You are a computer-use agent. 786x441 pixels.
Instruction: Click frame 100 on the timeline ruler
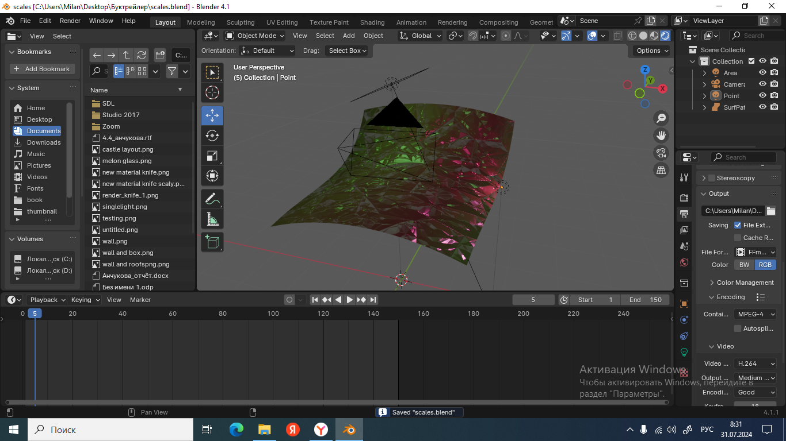273,314
